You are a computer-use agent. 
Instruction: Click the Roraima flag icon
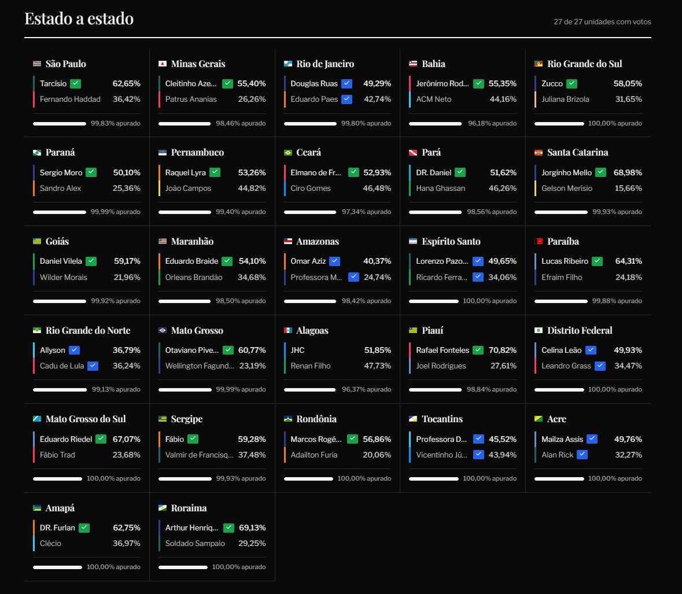coord(162,508)
